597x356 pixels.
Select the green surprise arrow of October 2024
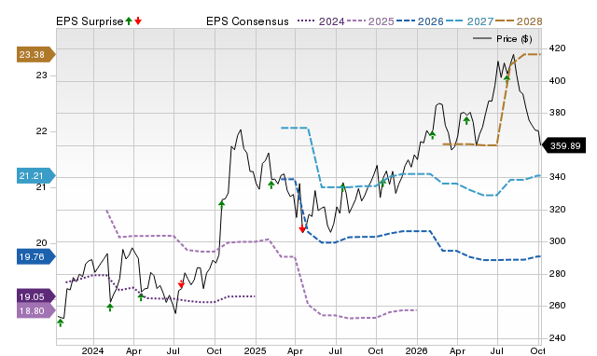pyautogui.click(x=222, y=204)
